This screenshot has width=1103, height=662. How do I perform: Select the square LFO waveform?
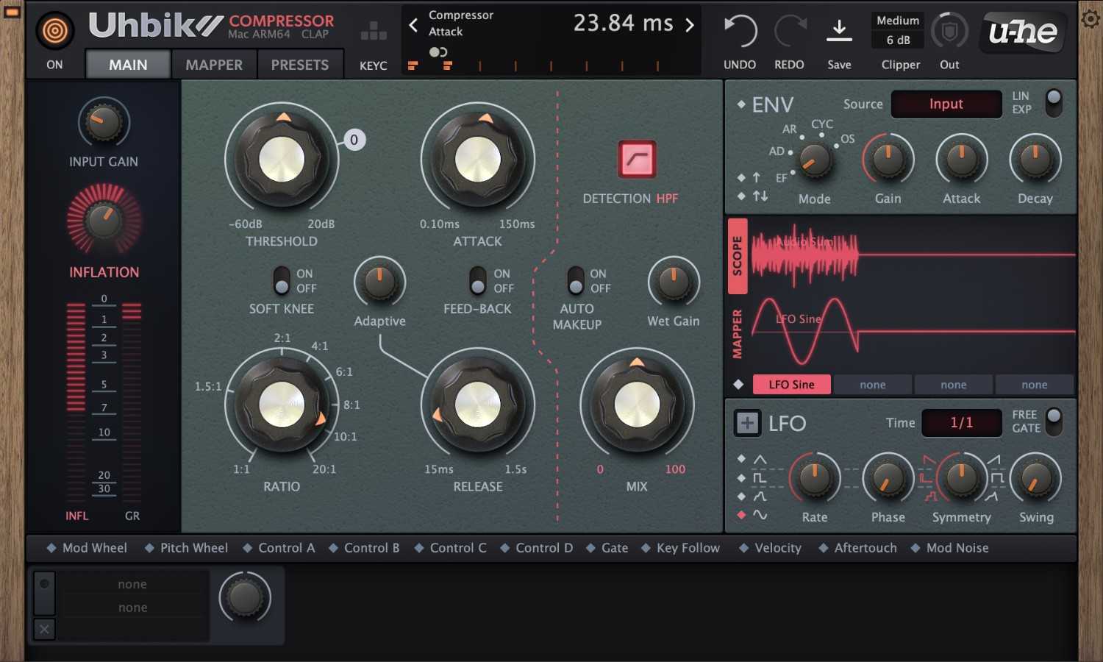761,477
